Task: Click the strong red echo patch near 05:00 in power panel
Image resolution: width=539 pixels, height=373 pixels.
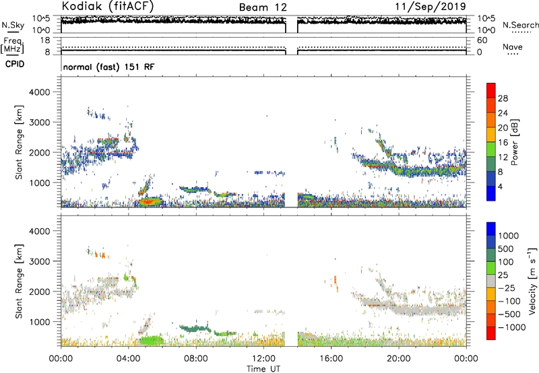Action: pos(148,201)
